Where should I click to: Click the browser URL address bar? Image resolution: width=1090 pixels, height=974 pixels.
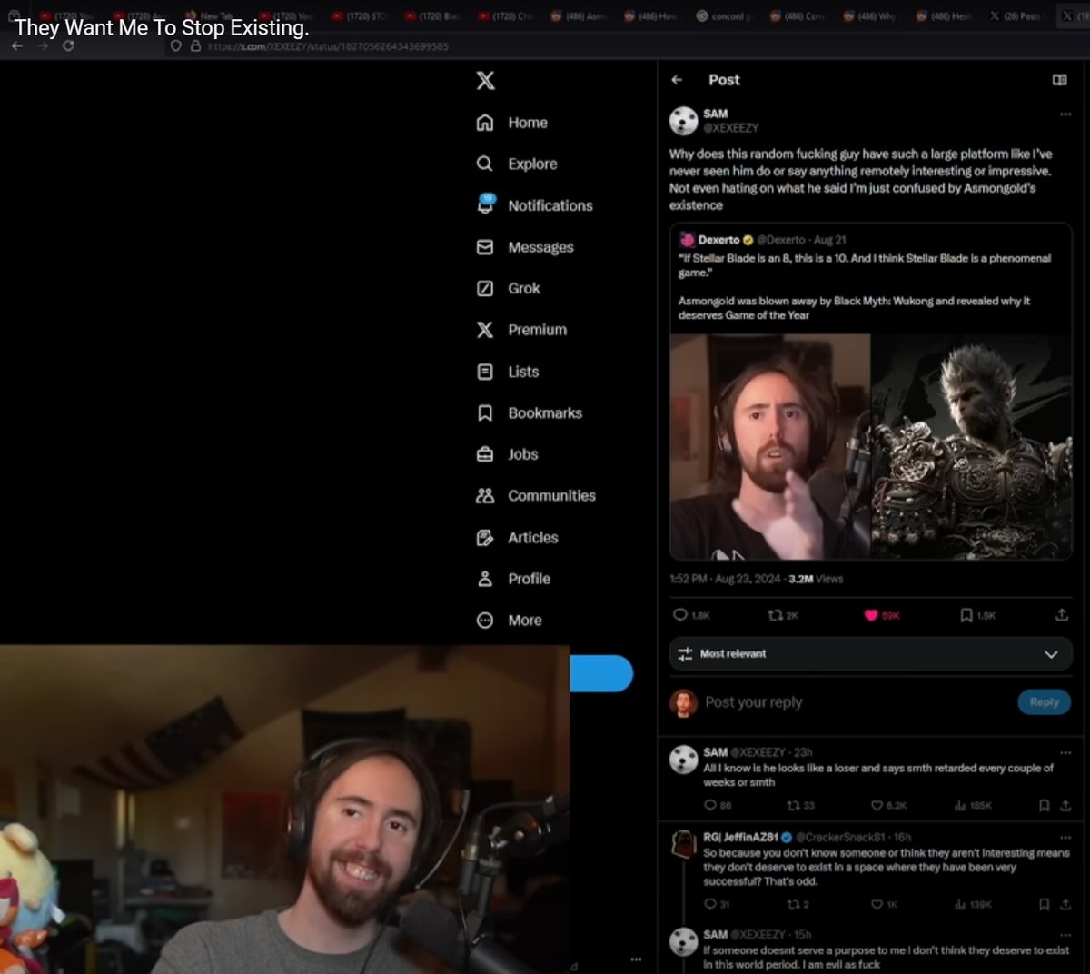point(327,45)
